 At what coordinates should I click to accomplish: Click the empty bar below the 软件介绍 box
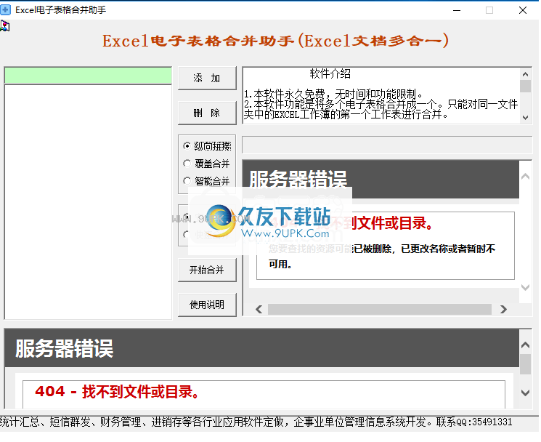[x=387, y=145]
